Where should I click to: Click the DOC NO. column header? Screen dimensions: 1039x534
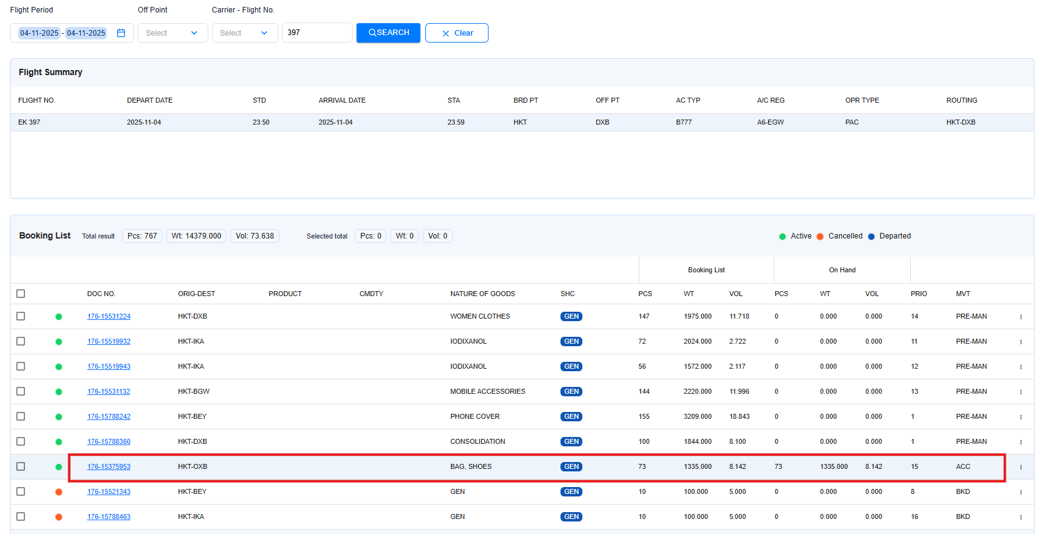[x=101, y=294]
